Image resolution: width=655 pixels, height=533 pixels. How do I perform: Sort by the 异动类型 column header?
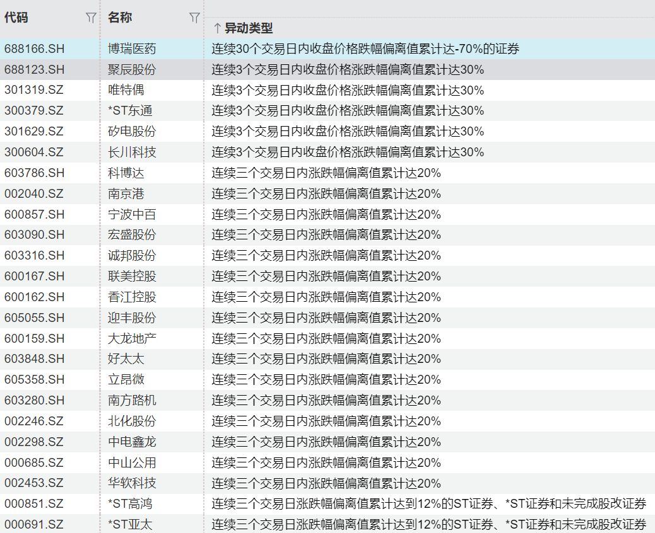pos(249,28)
